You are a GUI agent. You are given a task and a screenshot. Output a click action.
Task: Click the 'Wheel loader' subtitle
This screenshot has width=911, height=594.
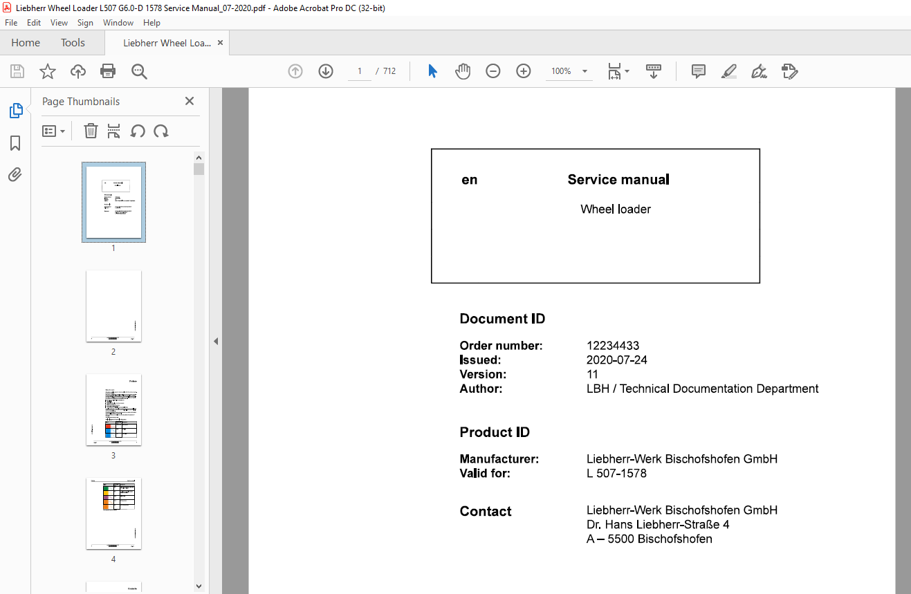pos(616,209)
